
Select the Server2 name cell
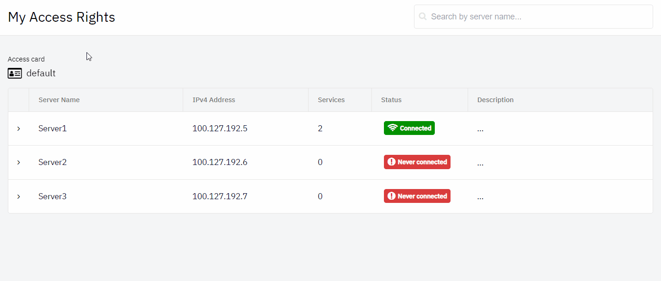[53, 162]
